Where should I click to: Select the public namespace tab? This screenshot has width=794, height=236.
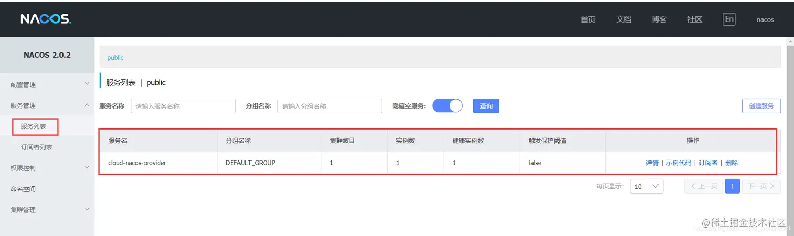click(x=116, y=58)
